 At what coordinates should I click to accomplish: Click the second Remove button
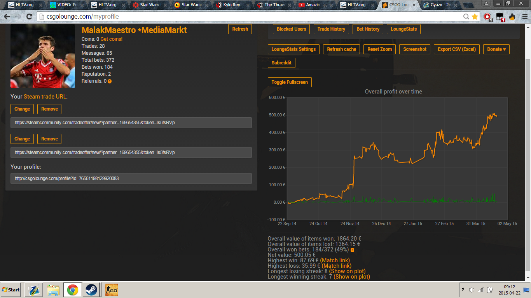click(49, 139)
